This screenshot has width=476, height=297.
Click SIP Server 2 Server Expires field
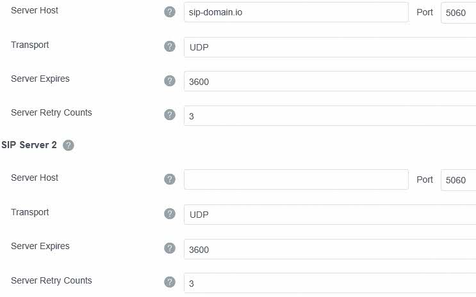[x=329, y=249]
